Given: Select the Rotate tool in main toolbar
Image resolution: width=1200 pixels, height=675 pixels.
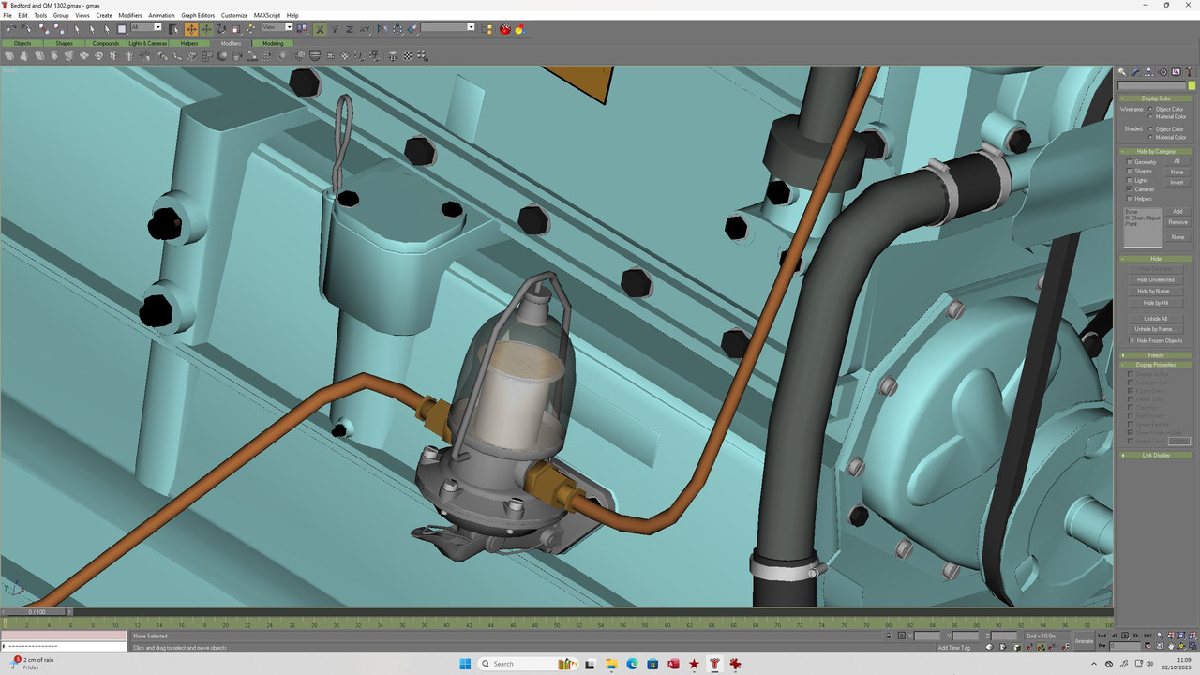Looking at the screenshot, I should pos(221,28).
